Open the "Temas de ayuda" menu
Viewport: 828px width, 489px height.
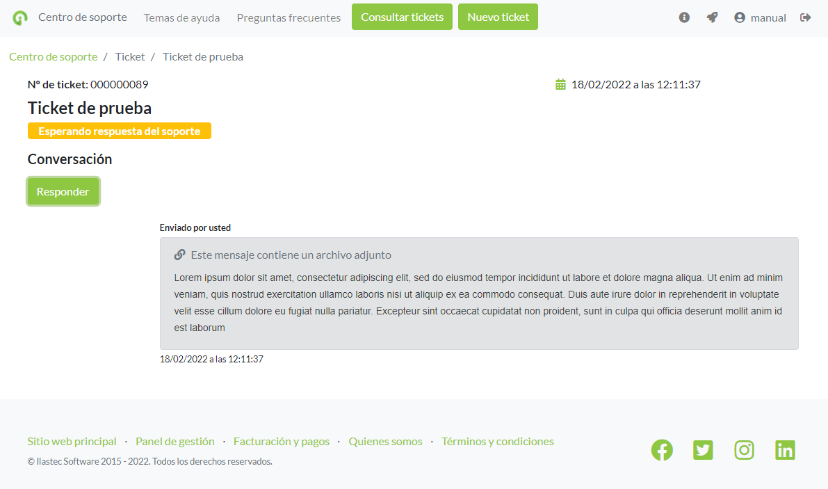[x=181, y=17]
